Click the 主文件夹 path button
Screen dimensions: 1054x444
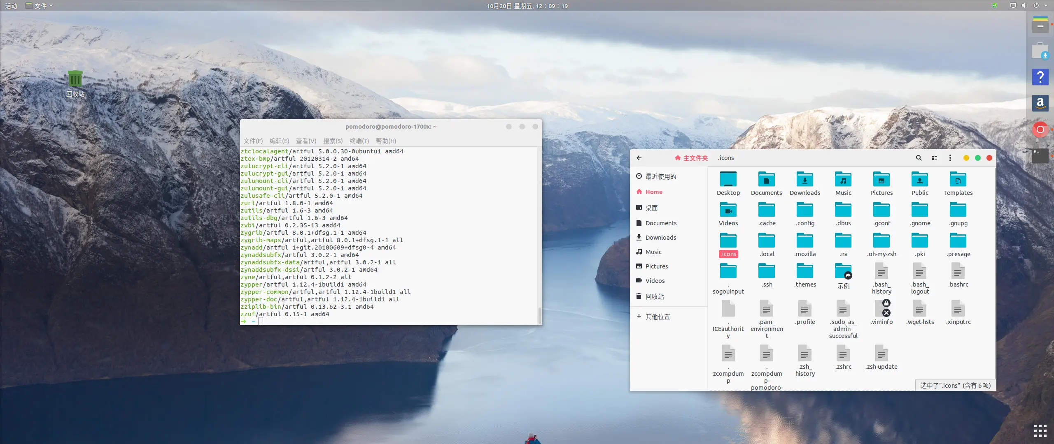pos(692,158)
